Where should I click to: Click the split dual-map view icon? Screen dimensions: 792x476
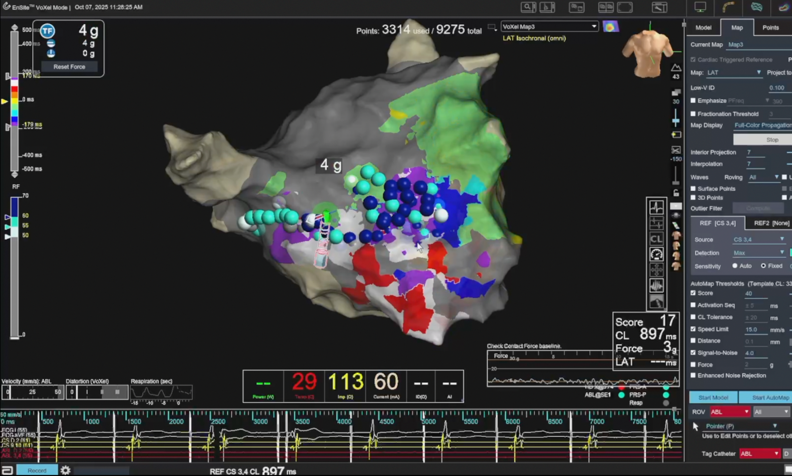click(x=606, y=7)
